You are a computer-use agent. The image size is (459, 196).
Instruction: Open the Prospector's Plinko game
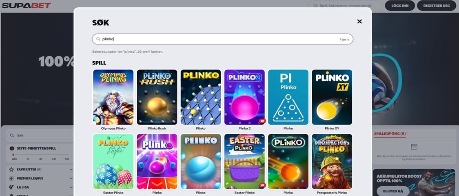coord(332,162)
